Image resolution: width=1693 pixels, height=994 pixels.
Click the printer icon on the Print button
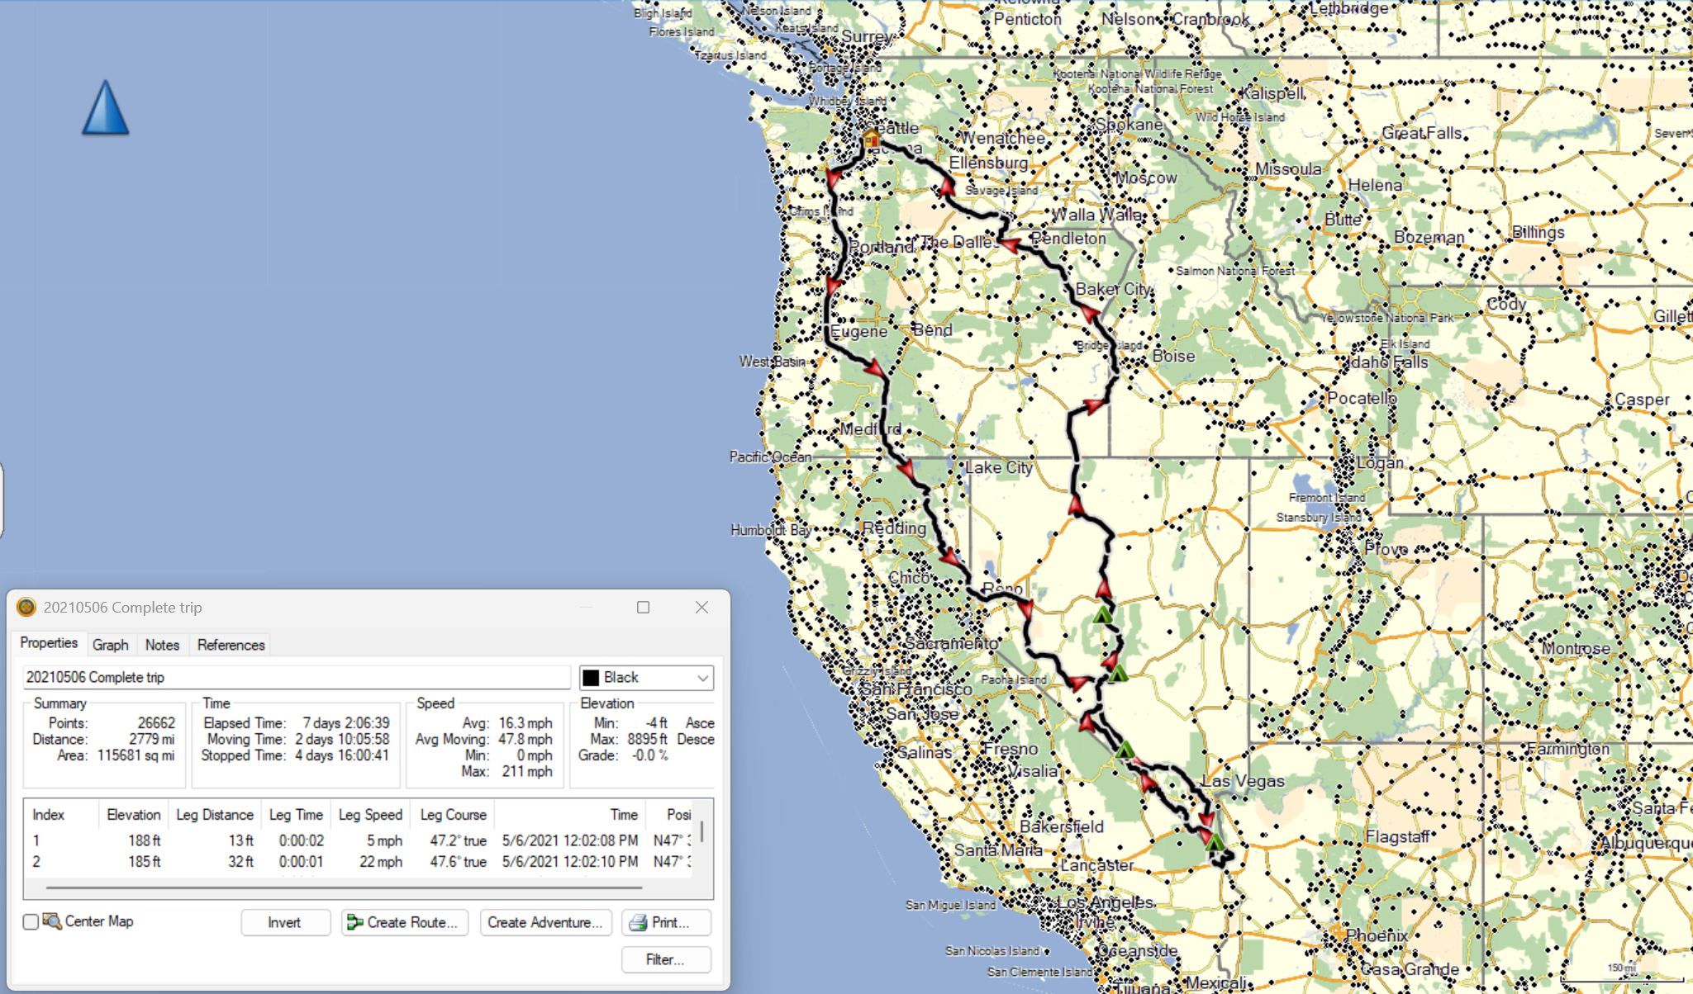coord(638,922)
